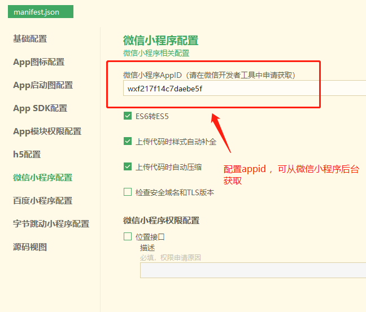Viewport: 366px width, 312px height.
Task: Click the 微信小程序权限配置 section heading
Action: pos(162,221)
